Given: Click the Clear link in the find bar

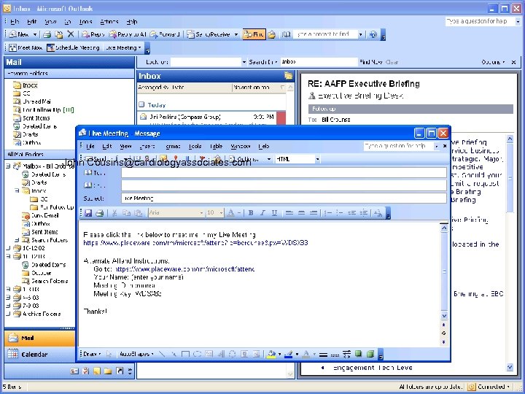Looking at the screenshot, I should [392, 62].
